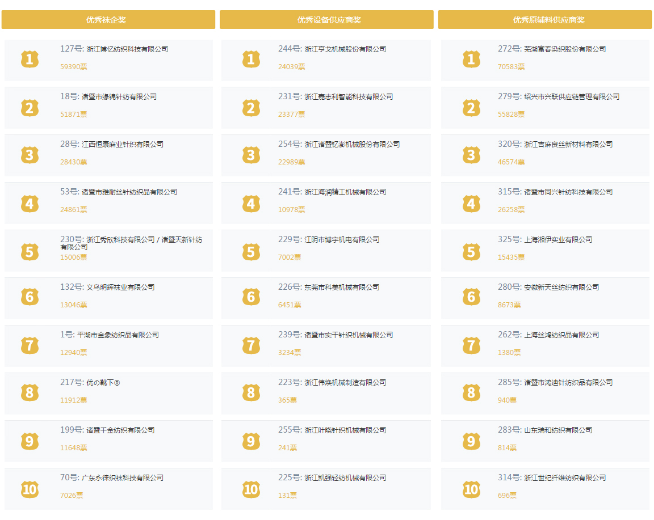Click rank 9 badge beside 283号 entry
Image resolution: width=654 pixels, height=520 pixels.
pos(471,441)
